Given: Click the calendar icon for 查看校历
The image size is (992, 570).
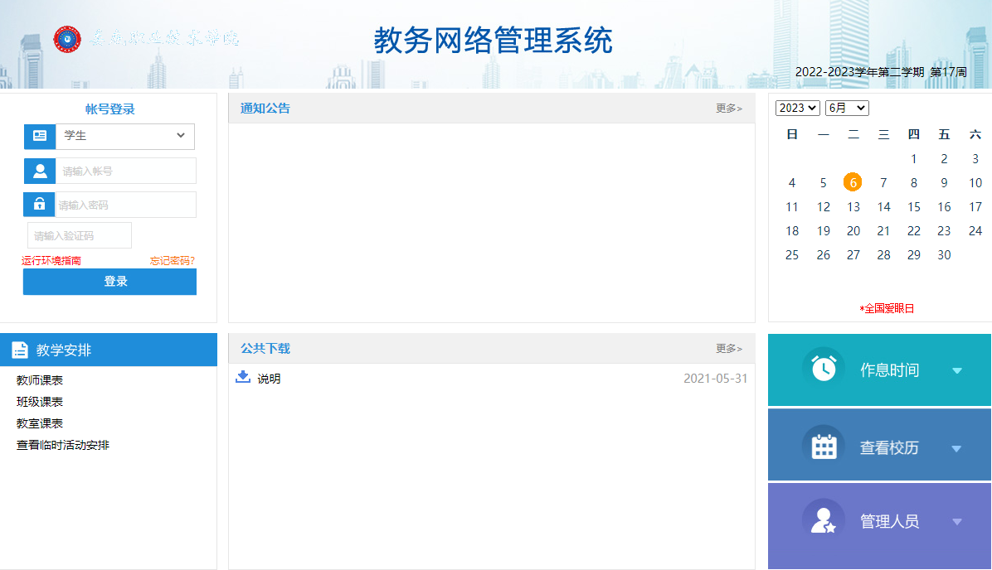Looking at the screenshot, I should pos(823,447).
